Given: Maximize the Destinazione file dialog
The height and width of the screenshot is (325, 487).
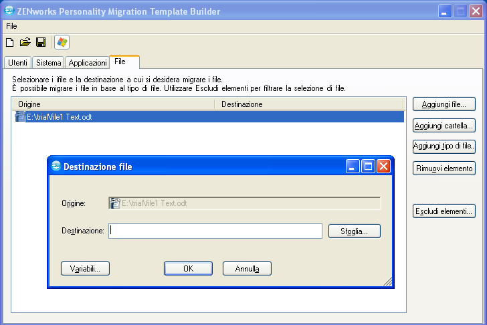Looking at the screenshot, I should pyautogui.click(x=368, y=167).
